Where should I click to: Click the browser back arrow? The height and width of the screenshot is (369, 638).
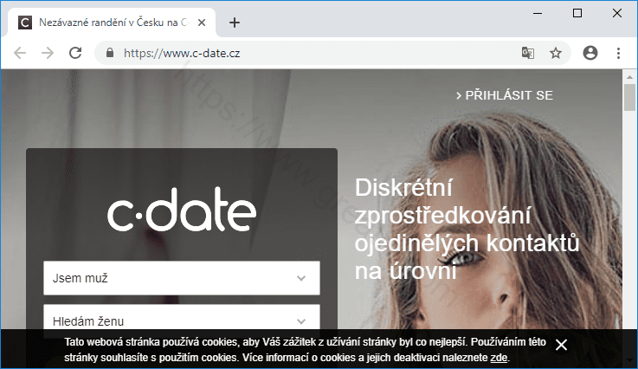click(x=20, y=53)
